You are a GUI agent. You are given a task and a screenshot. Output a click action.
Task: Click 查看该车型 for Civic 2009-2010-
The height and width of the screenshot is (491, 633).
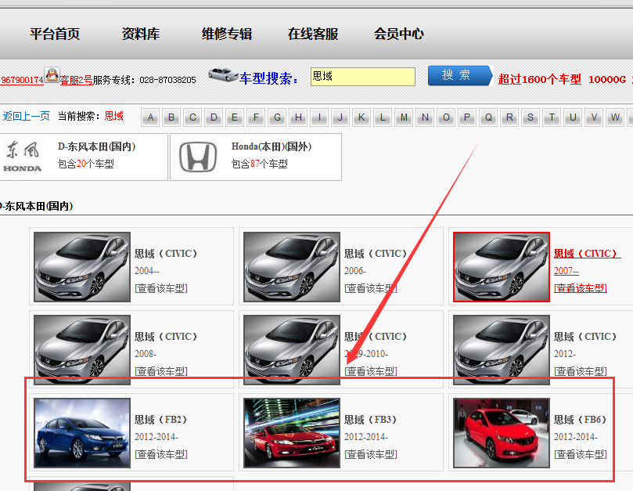click(x=371, y=371)
